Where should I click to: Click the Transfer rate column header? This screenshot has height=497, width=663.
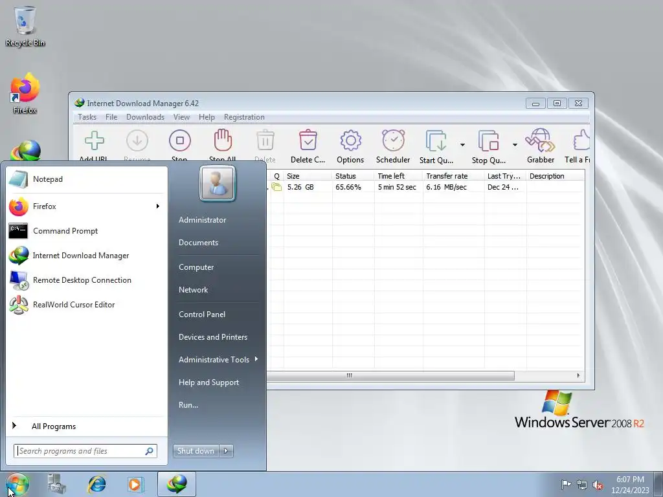453,176
